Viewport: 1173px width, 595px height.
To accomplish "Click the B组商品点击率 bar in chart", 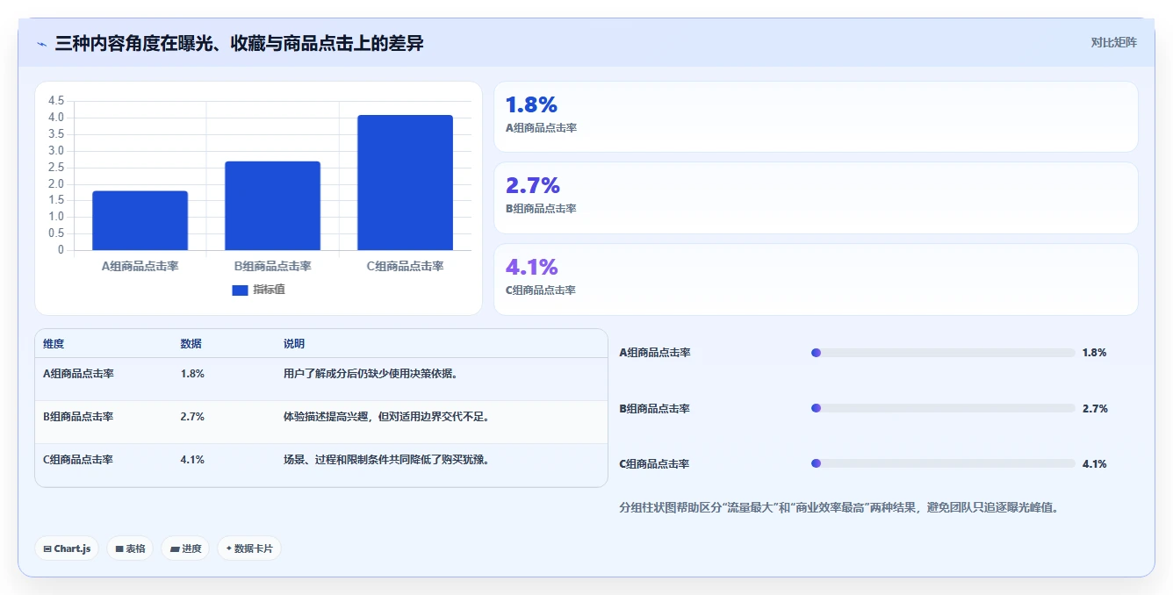I will pyautogui.click(x=272, y=205).
